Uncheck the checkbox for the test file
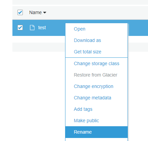Viewport: 148px width, 141px height. click(x=20, y=28)
